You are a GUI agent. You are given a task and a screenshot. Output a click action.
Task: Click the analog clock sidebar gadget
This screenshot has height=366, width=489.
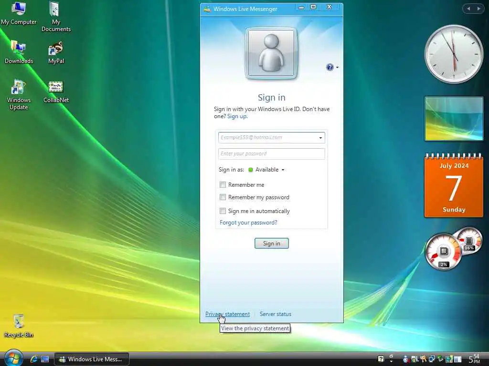click(454, 54)
